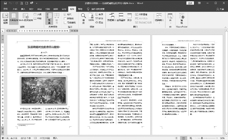Switch to Read Mode from status bar icon
Image resolution: width=228 pixels, height=140 pixels.
pos(176,138)
